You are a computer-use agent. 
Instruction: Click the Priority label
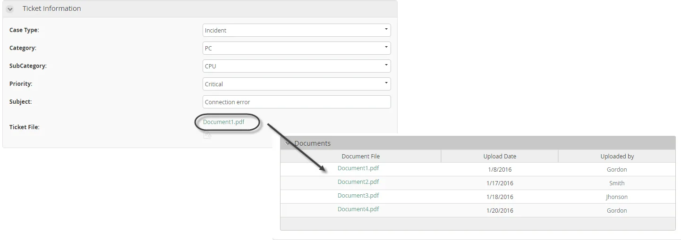(x=21, y=84)
